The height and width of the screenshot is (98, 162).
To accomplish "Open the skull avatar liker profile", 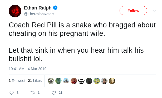I will coord(51,81).
